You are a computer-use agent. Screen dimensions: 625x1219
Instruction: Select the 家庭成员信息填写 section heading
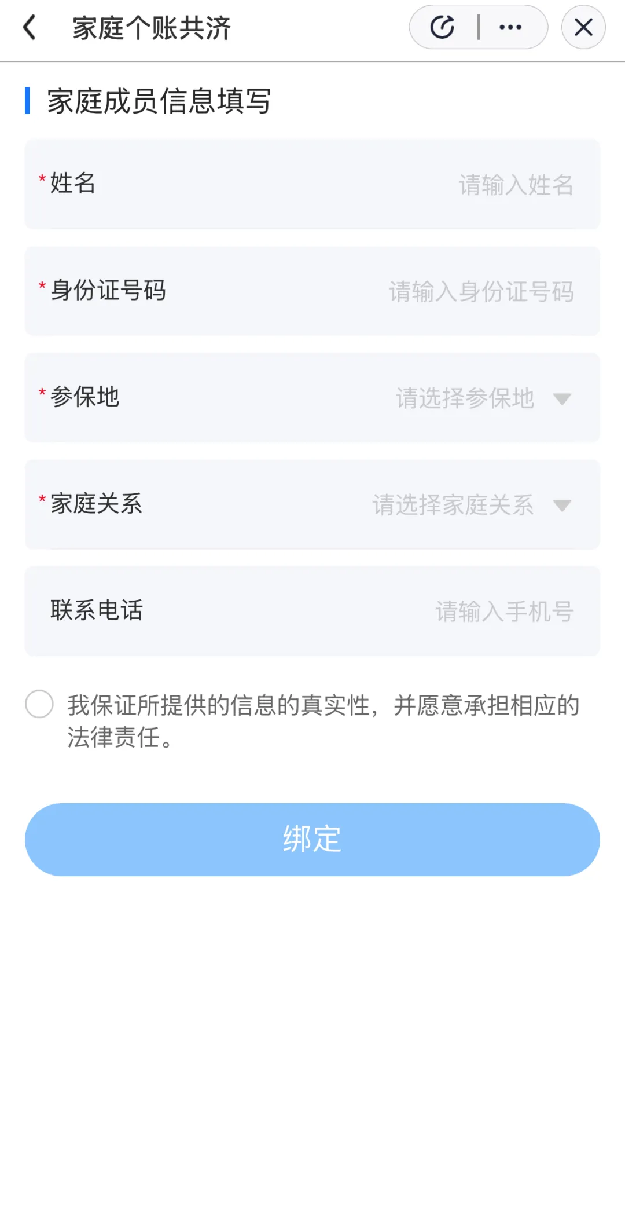159,101
